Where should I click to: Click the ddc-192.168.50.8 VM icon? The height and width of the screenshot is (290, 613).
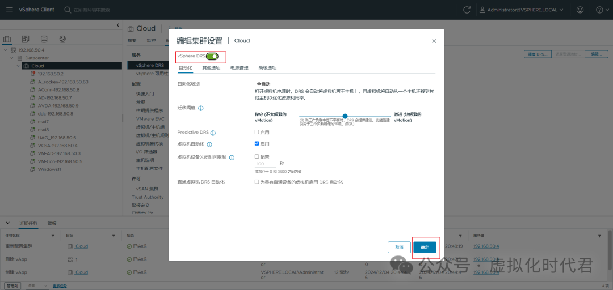(33, 114)
